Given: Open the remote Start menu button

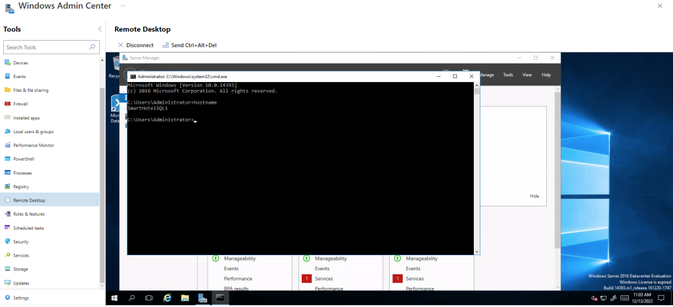Looking at the screenshot, I should click(x=114, y=298).
